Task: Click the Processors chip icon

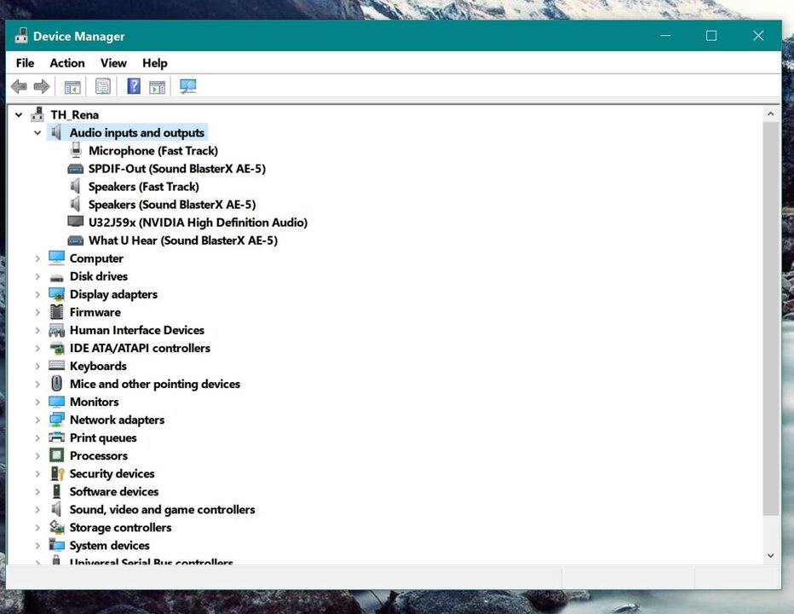Action: point(57,455)
